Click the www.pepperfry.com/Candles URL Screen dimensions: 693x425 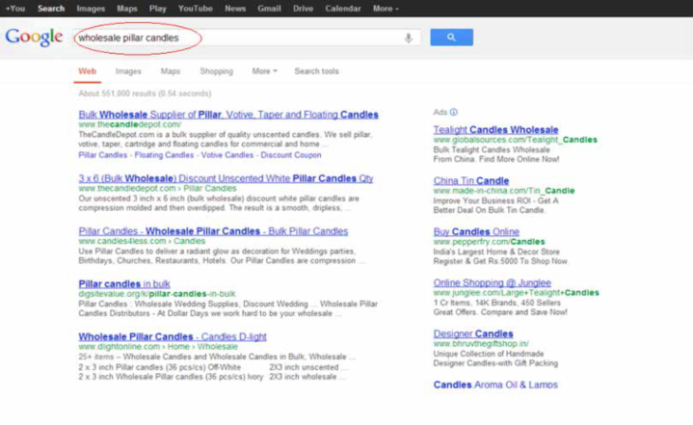[x=489, y=242]
